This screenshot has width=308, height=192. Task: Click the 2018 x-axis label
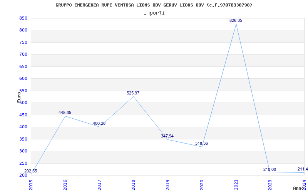tap(134, 185)
